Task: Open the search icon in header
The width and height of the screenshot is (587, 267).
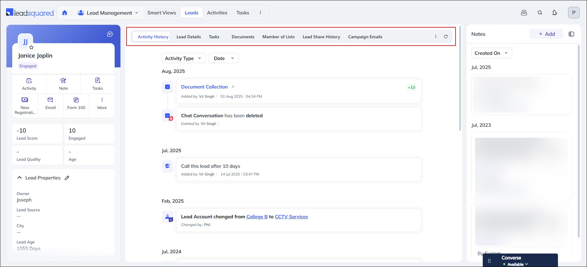Action: (540, 13)
